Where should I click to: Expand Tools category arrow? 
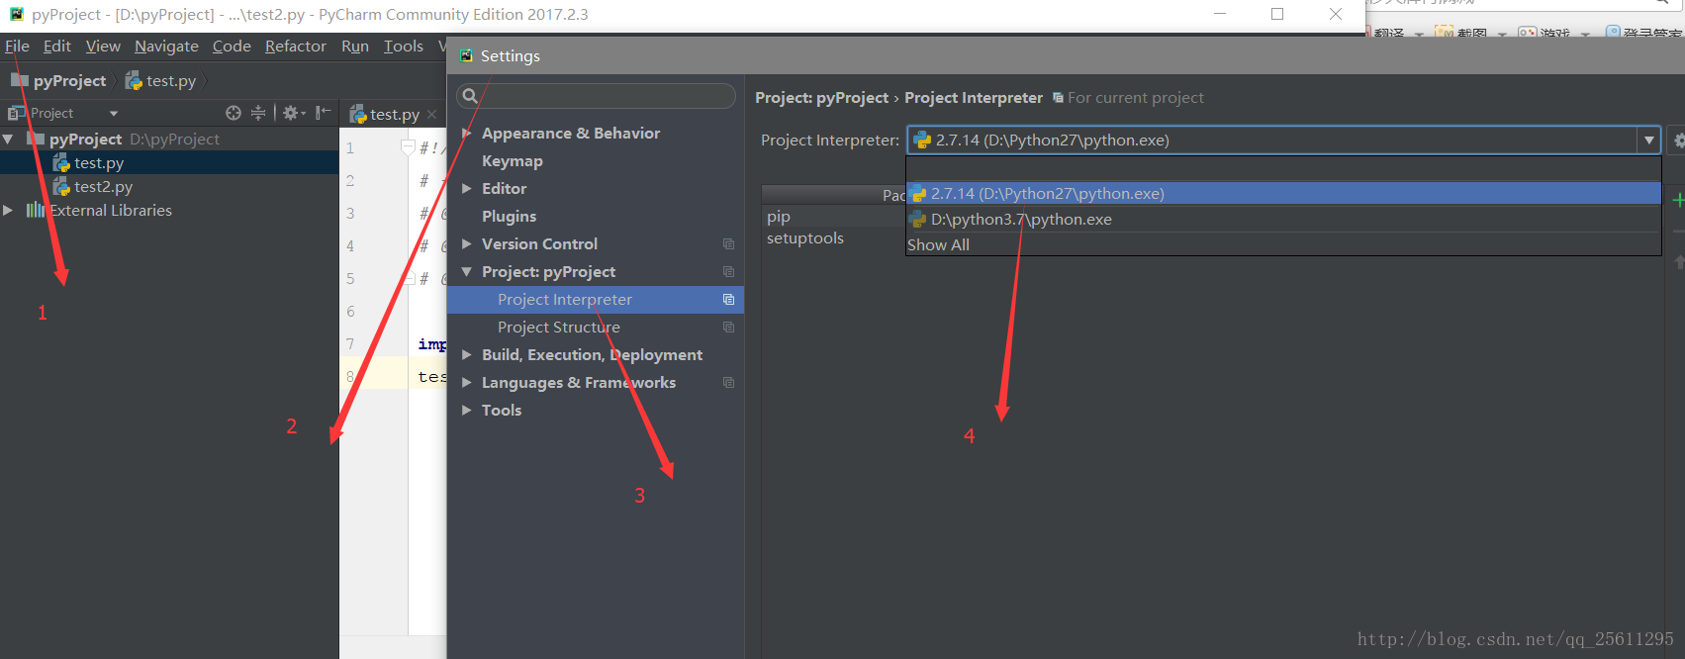(467, 411)
